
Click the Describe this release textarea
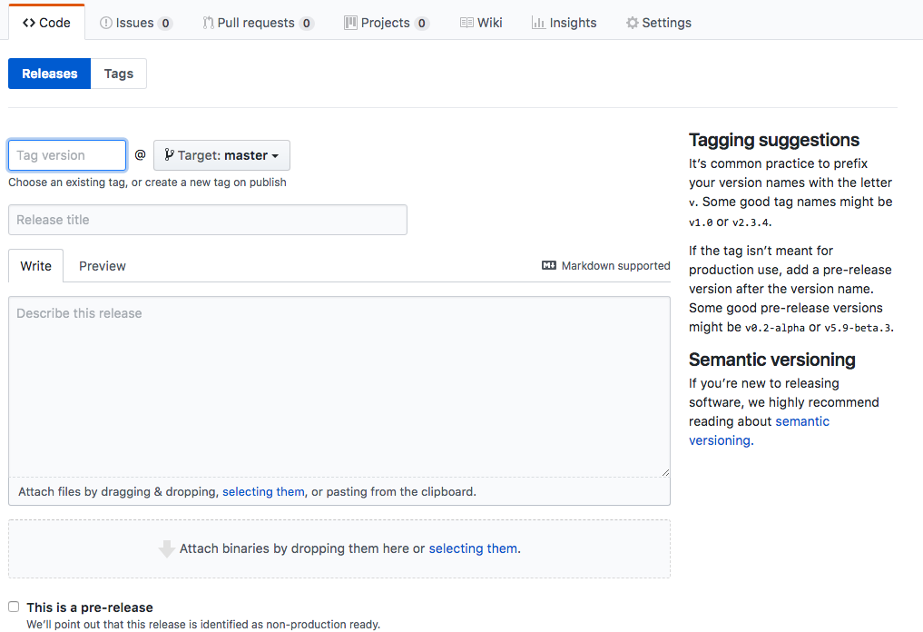pyautogui.click(x=339, y=387)
